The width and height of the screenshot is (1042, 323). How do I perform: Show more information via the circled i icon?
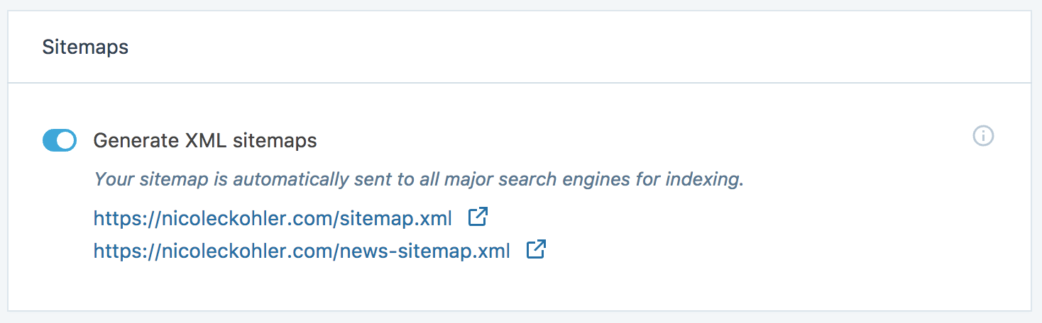pyautogui.click(x=983, y=136)
